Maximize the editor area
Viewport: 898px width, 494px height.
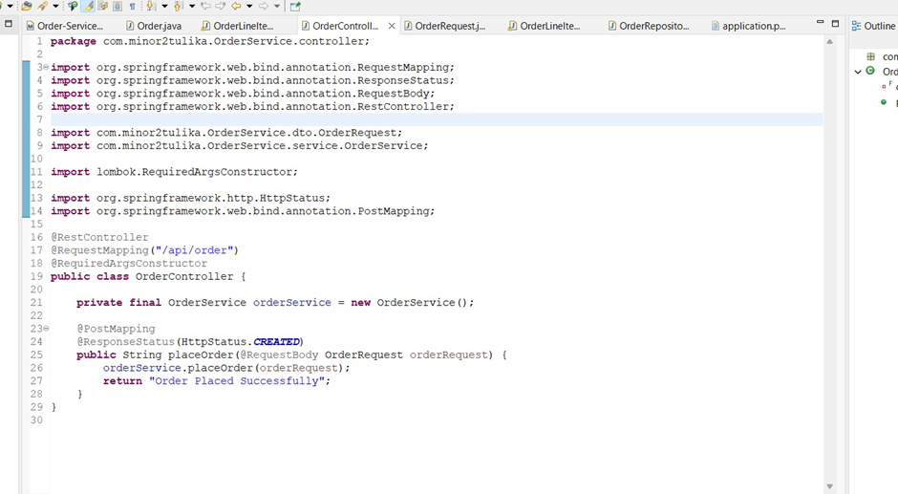click(x=835, y=23)
